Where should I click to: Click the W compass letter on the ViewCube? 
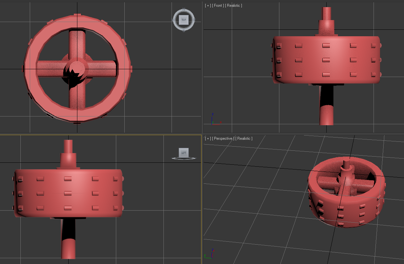tap(174, 20)
